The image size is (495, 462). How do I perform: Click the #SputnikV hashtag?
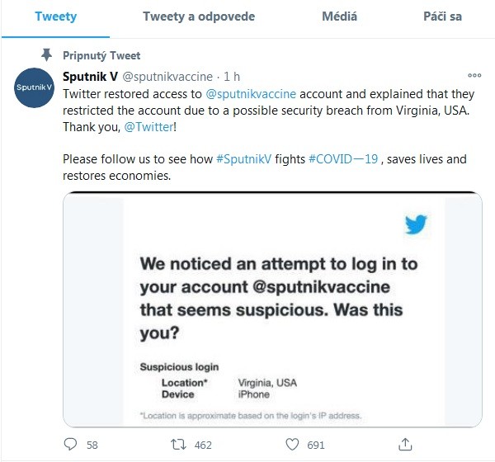[x=243, y=159]
